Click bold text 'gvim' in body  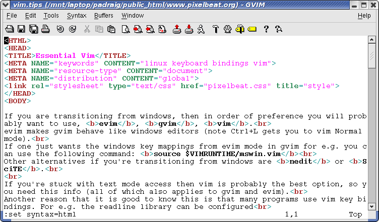[167, 123]
